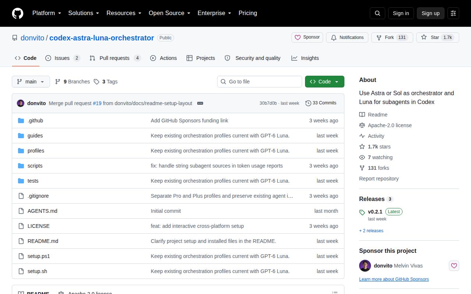
Task: Open donvito avatar in commit bar
Action: [x=21, y=103]
